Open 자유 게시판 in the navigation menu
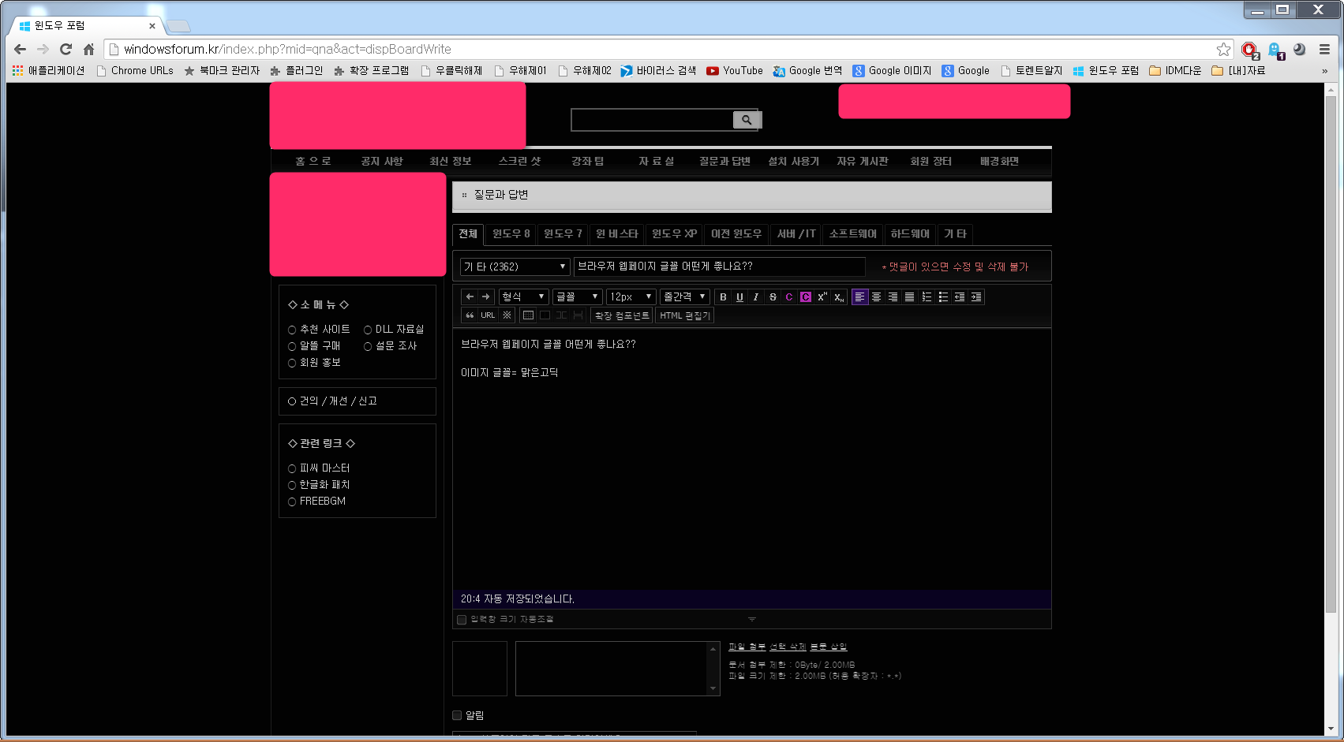This screenshot has height=742, width=1344. coord(862,161)
